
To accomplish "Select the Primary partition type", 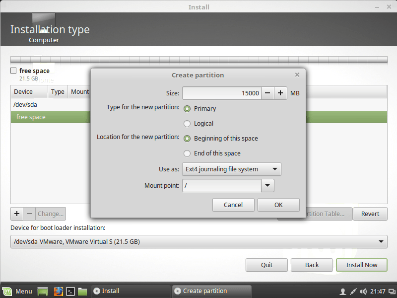I will pos(200,109).
